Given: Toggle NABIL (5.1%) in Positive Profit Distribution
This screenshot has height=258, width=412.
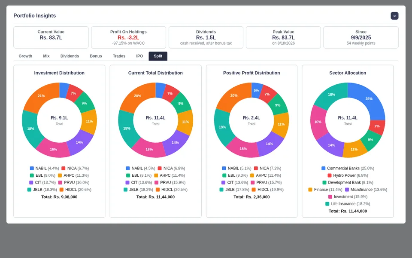Looking at the screenshot, I should coord(236,168).
